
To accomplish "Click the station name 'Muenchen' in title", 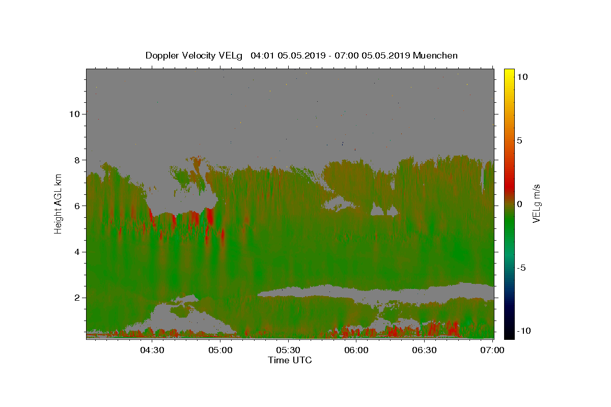I will point(436,55).
